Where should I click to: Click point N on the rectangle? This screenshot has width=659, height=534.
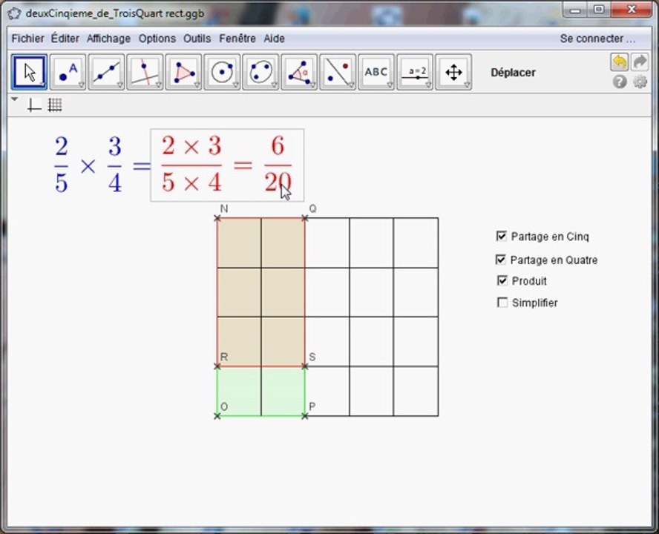(x=217, y=218)
